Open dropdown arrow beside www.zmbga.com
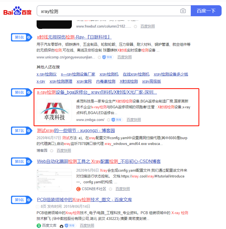226x229 pixels. point(108,120)
